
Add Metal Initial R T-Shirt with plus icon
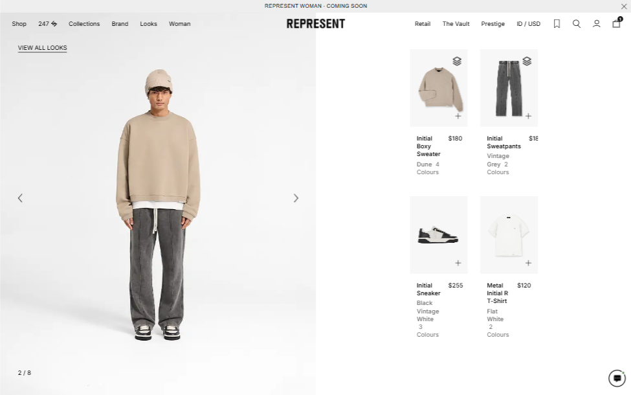(x=528, y=263)
